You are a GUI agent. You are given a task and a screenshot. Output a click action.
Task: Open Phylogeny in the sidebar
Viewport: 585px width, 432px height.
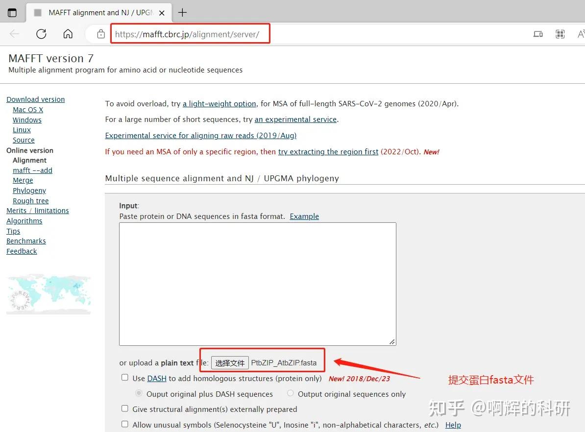pos(29,190)
